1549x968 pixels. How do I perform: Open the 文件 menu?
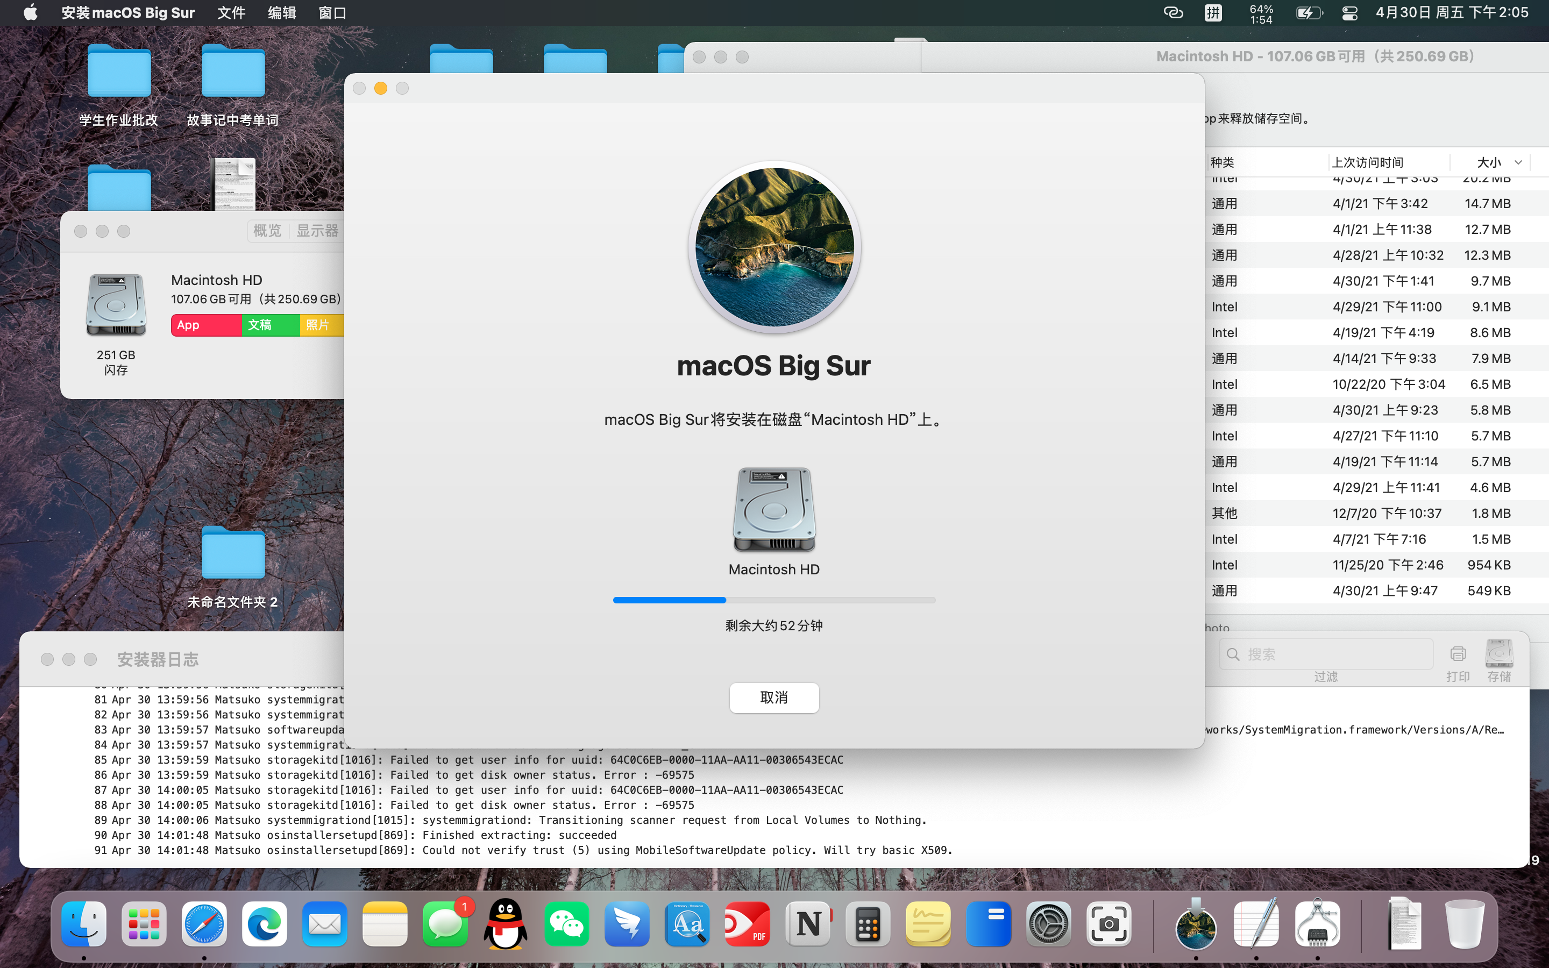[x=231, y=13]
